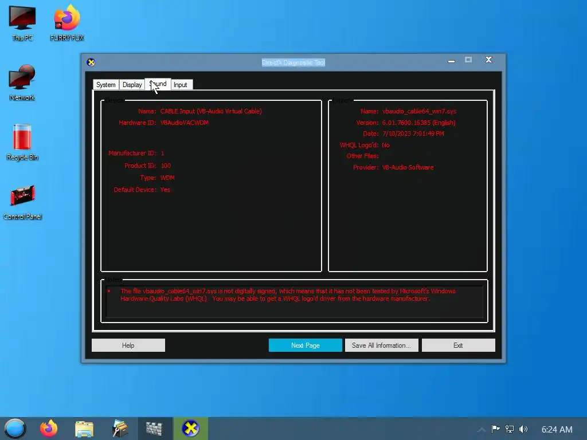This screenshot has width=587, height=440.
Task: Click Save All Information button
Action: [x=381, y=345]
